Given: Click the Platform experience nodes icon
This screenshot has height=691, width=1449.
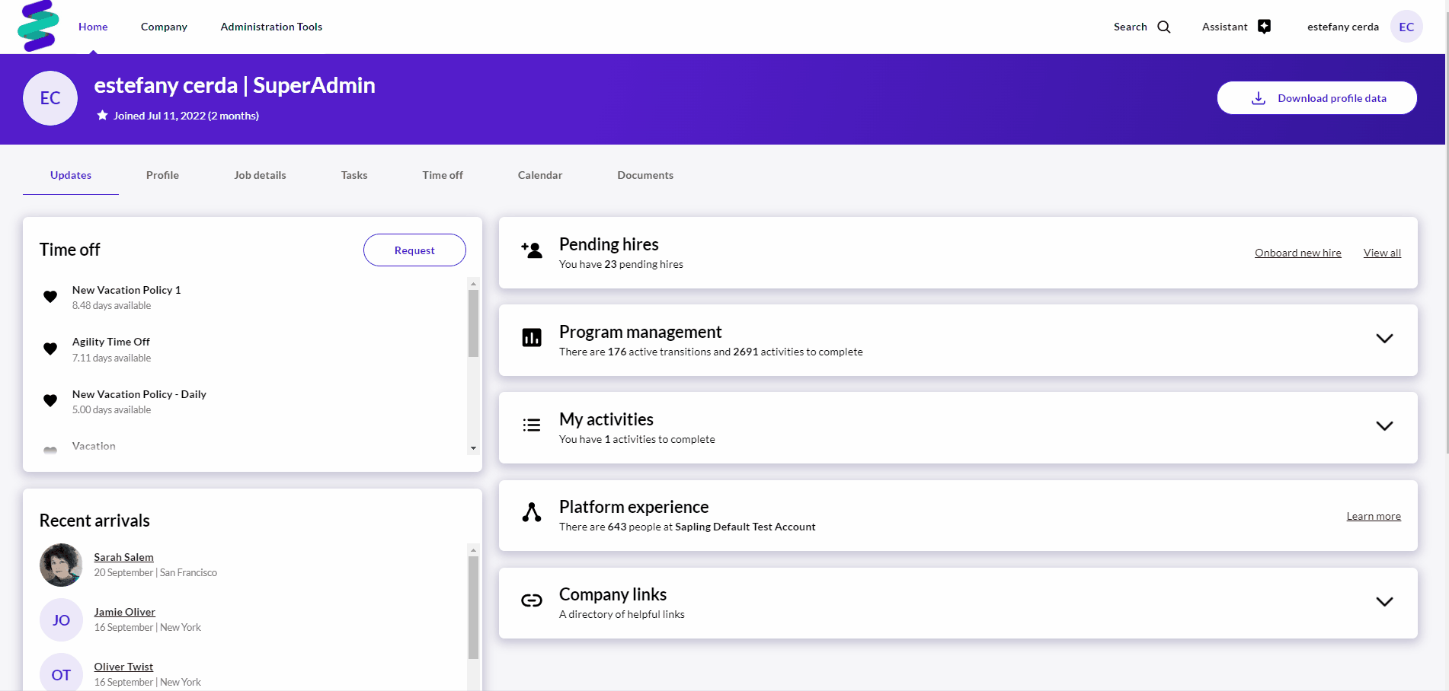Looking at the screenshot, I should [x=531, y=513].
